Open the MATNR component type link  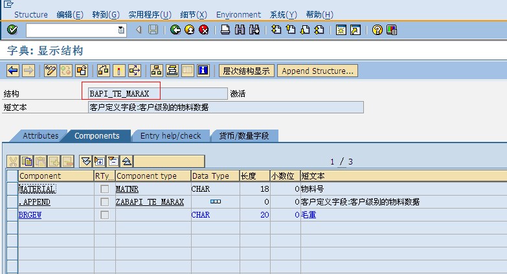(x=127, y=189)
